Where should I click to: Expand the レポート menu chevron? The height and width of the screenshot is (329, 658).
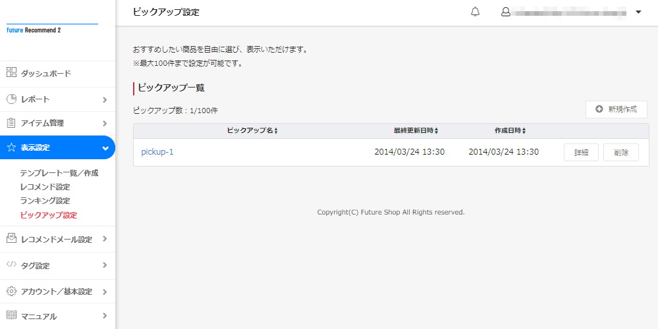point(105,100)
